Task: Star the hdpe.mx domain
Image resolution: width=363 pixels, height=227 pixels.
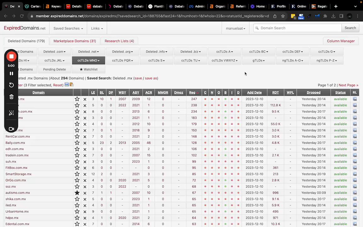Action: (x=77, y=218)
